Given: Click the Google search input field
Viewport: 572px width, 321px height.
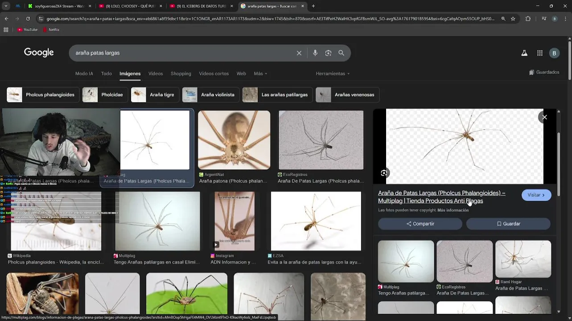Looking at the screenshot, I should click(183, 53).
